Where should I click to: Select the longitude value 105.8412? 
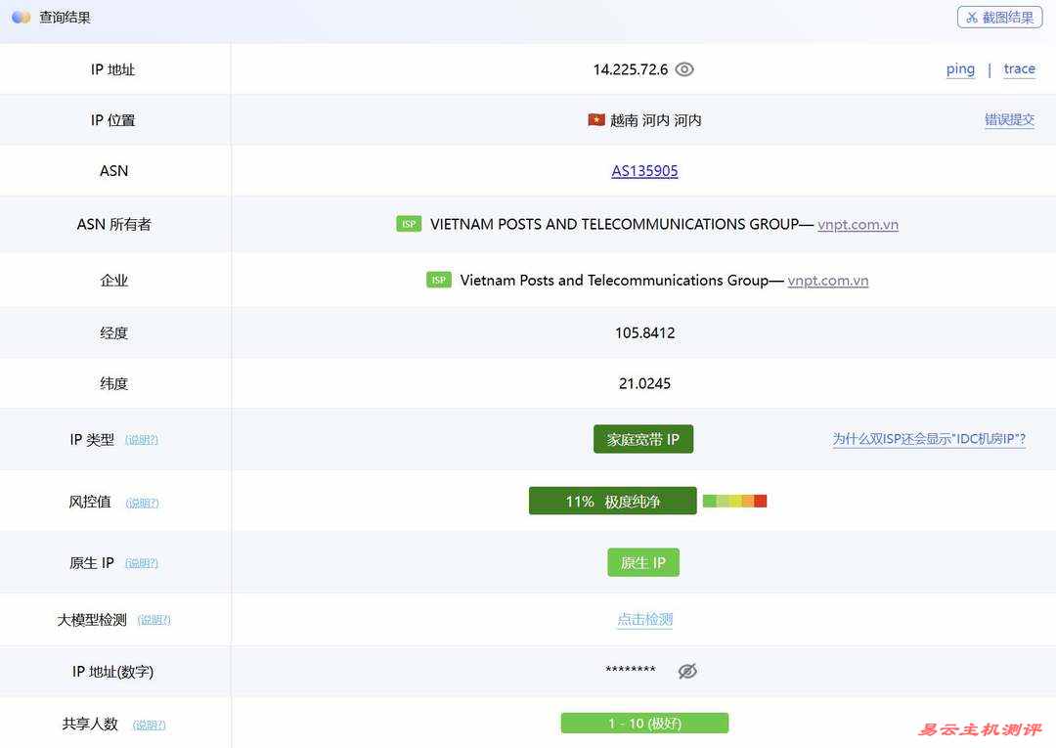(x=644, y=332)
